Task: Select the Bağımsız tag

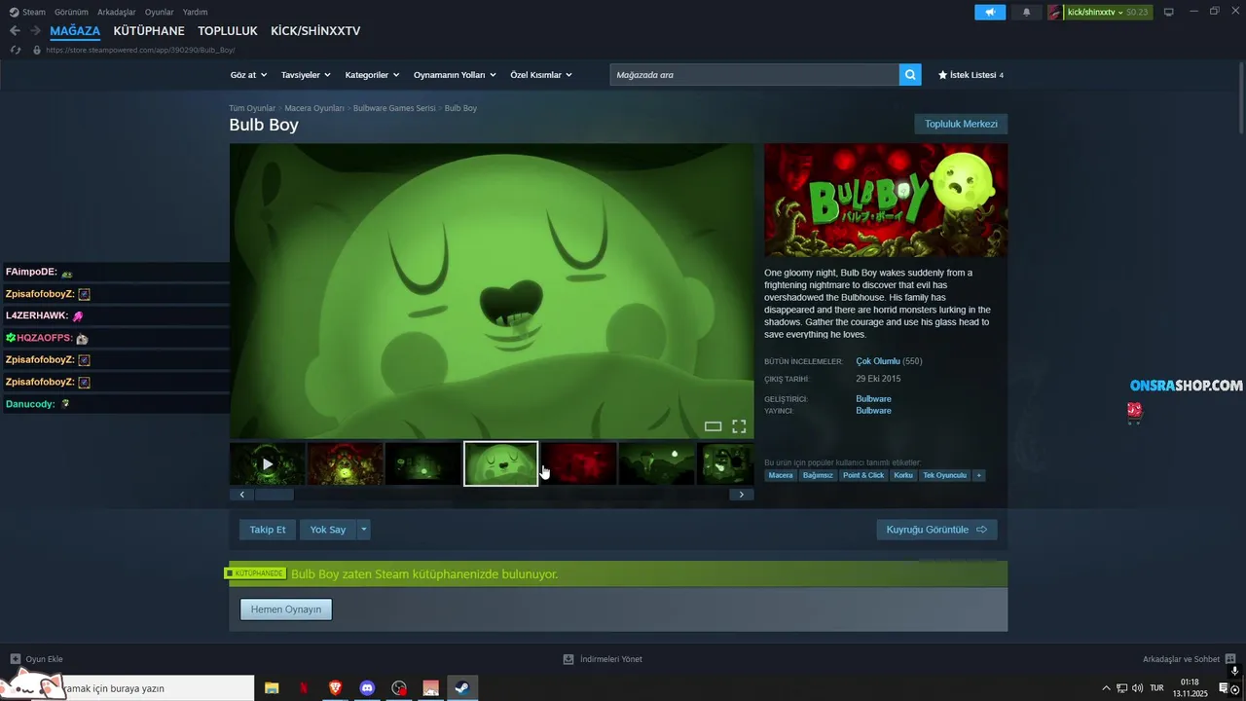Action: (818, 475)
